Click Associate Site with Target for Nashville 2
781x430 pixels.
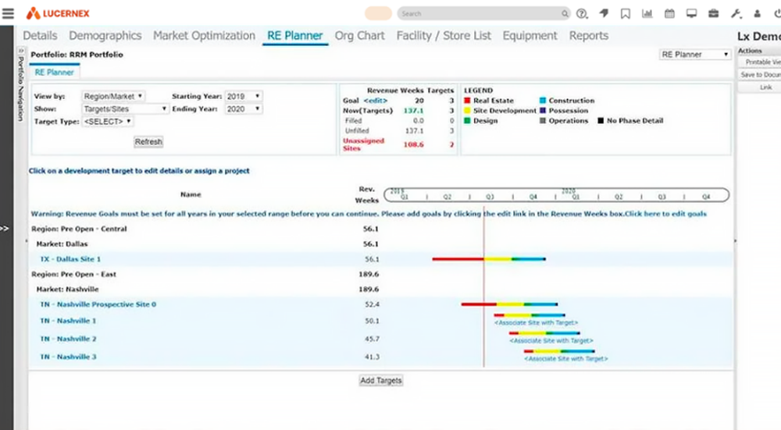pos(551,341)
